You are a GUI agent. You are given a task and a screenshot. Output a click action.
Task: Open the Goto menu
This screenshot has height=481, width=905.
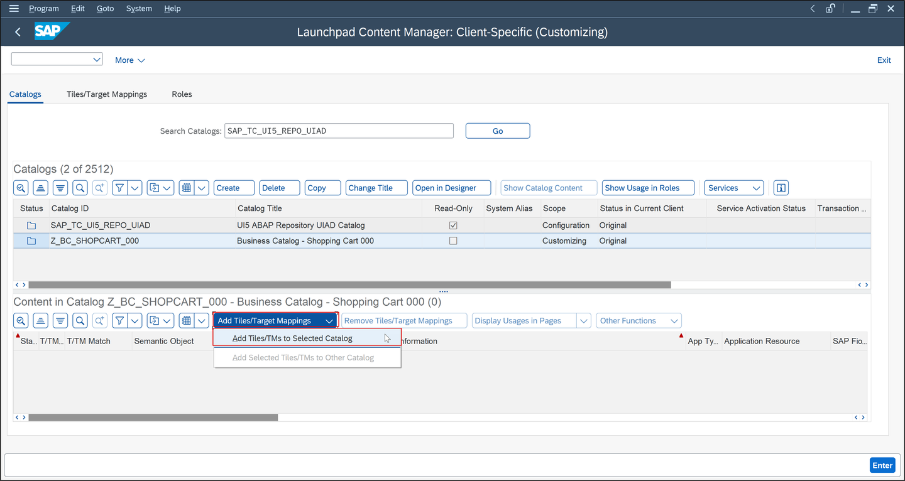point(105,9)
